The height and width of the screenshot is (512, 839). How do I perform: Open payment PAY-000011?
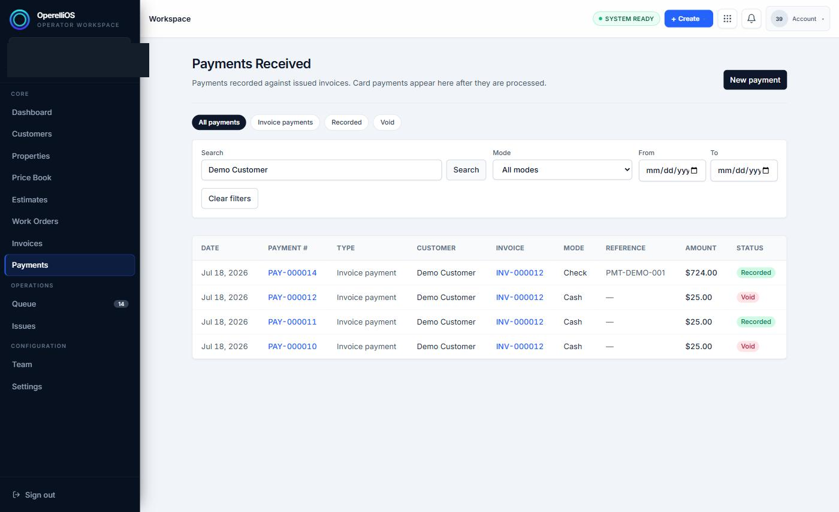pyautogui.click(x=292, y=322)
